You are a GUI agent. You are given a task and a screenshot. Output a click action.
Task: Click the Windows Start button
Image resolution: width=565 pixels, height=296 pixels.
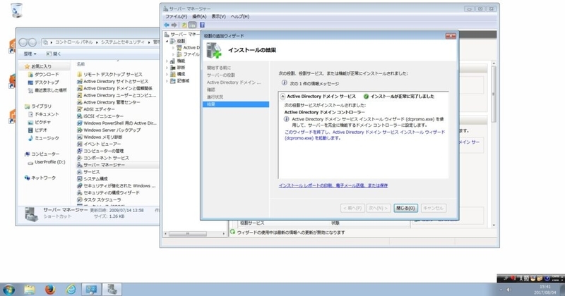8,289
